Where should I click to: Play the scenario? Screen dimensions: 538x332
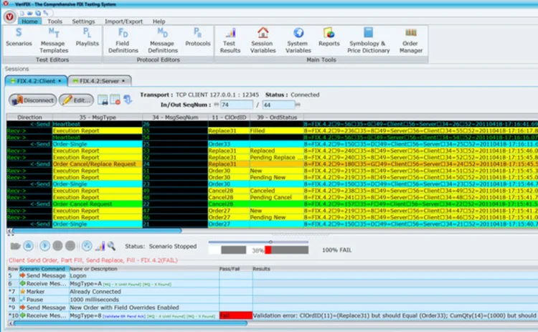tap(44, 246)
